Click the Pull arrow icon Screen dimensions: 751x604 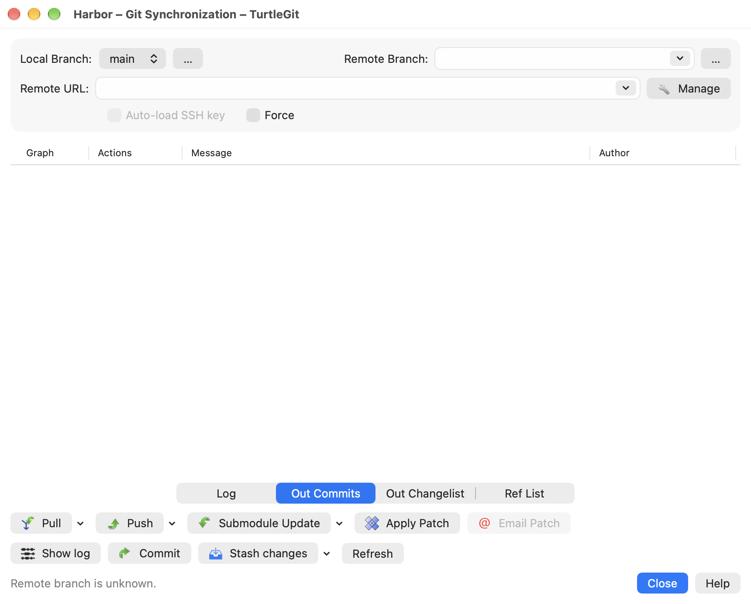28,523
